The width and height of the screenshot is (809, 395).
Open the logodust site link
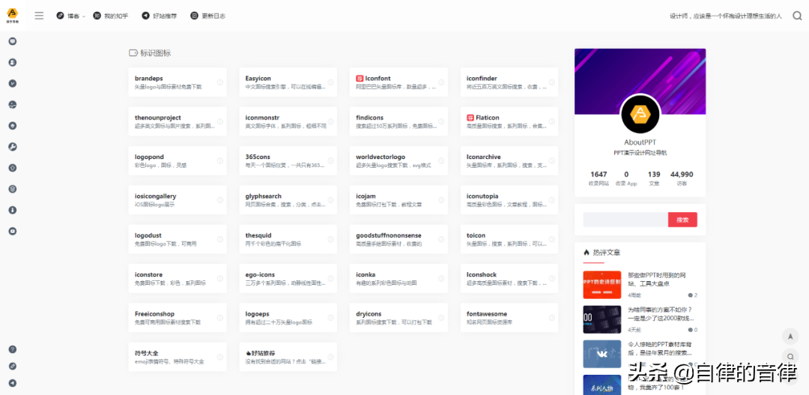tap(178, 239)
